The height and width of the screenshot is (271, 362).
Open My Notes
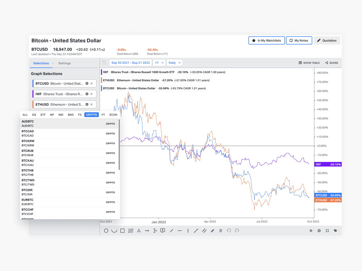[x=299, y=40]
